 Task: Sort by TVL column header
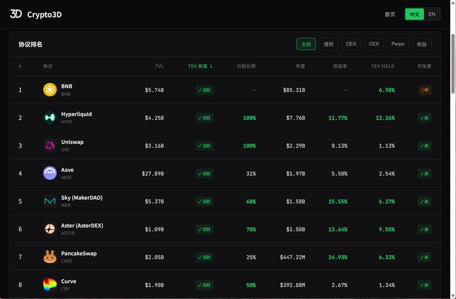tap(159, 66)
